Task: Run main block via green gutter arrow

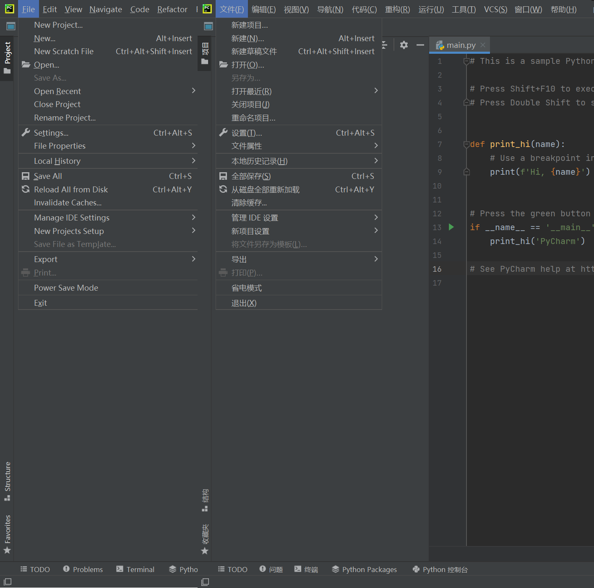Action: point(451,227)
